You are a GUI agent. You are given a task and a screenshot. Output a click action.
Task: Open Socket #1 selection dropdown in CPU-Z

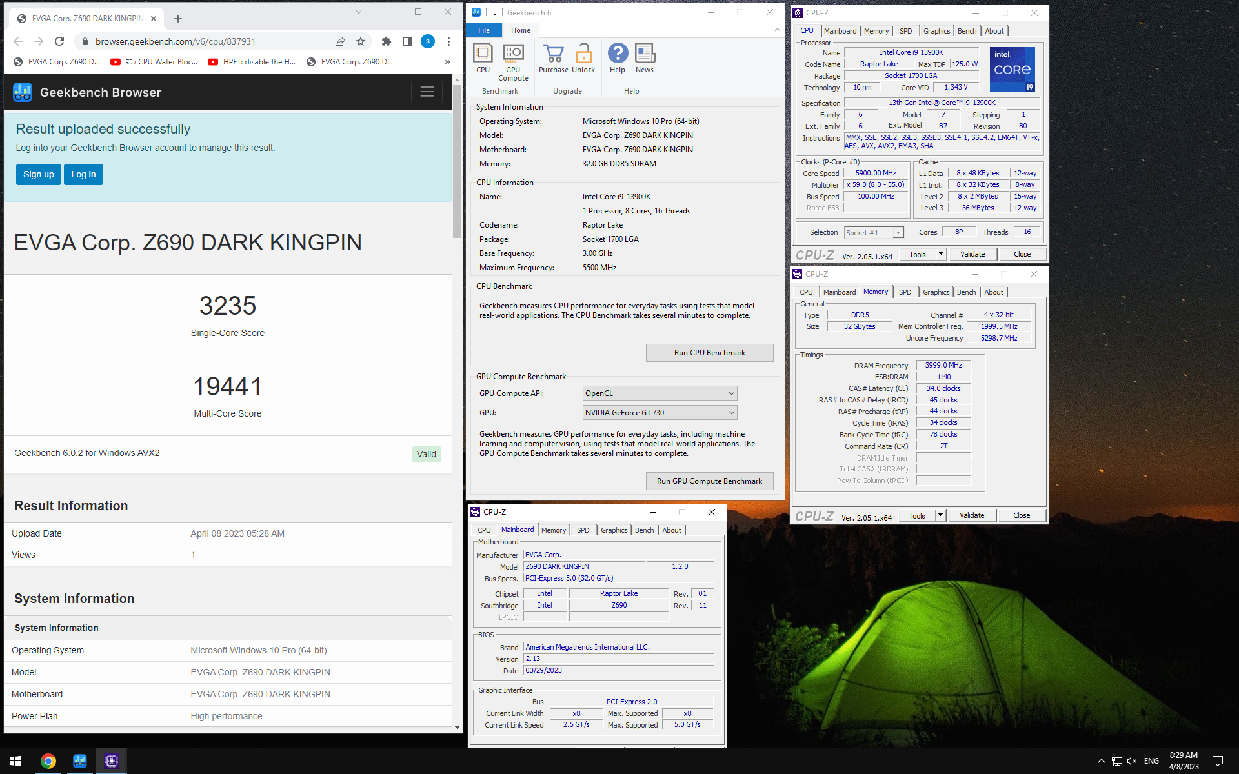click(x=874, y=233)
